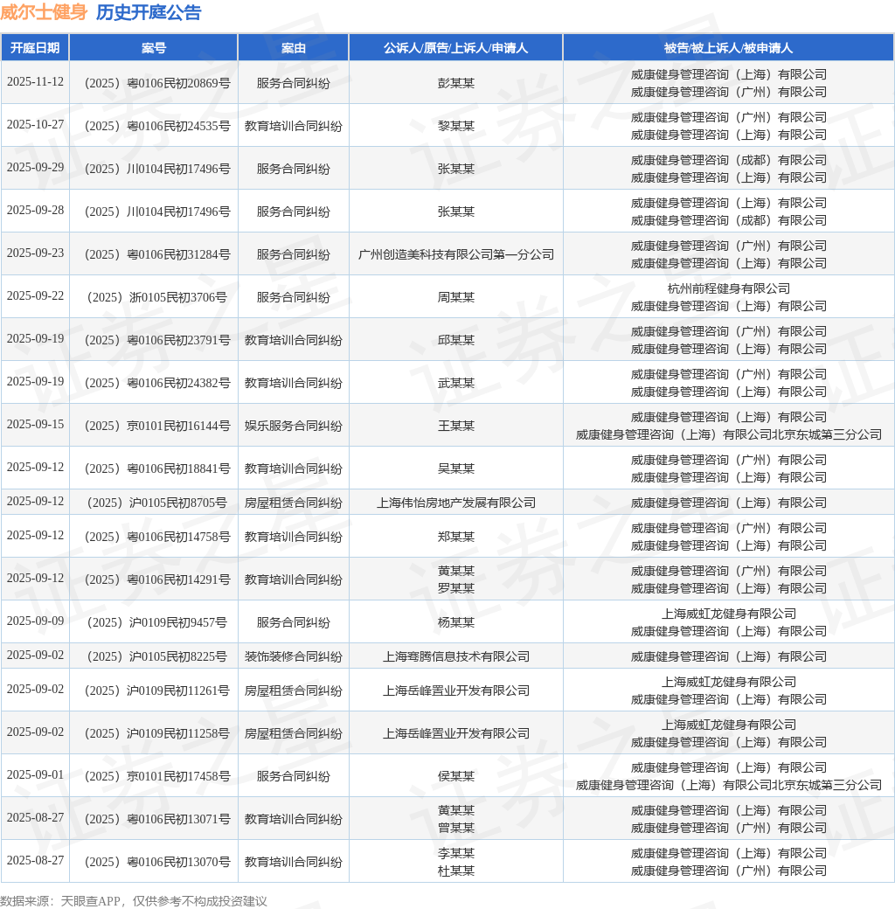This screenshot has height=909, width=895.
Task: Click the 被告/被上诉人/被申请人 column header
Action: pyautogui.click(x=728, y=47)
